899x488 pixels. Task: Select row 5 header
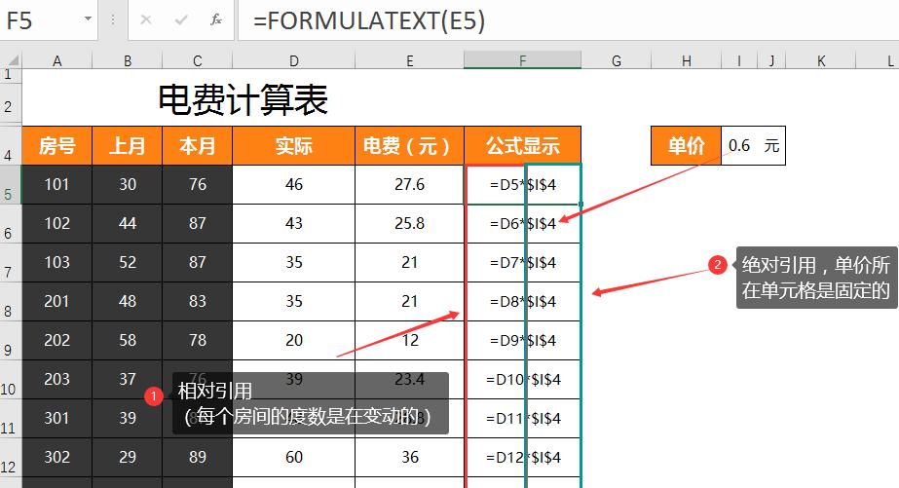(x=11, y=184)
